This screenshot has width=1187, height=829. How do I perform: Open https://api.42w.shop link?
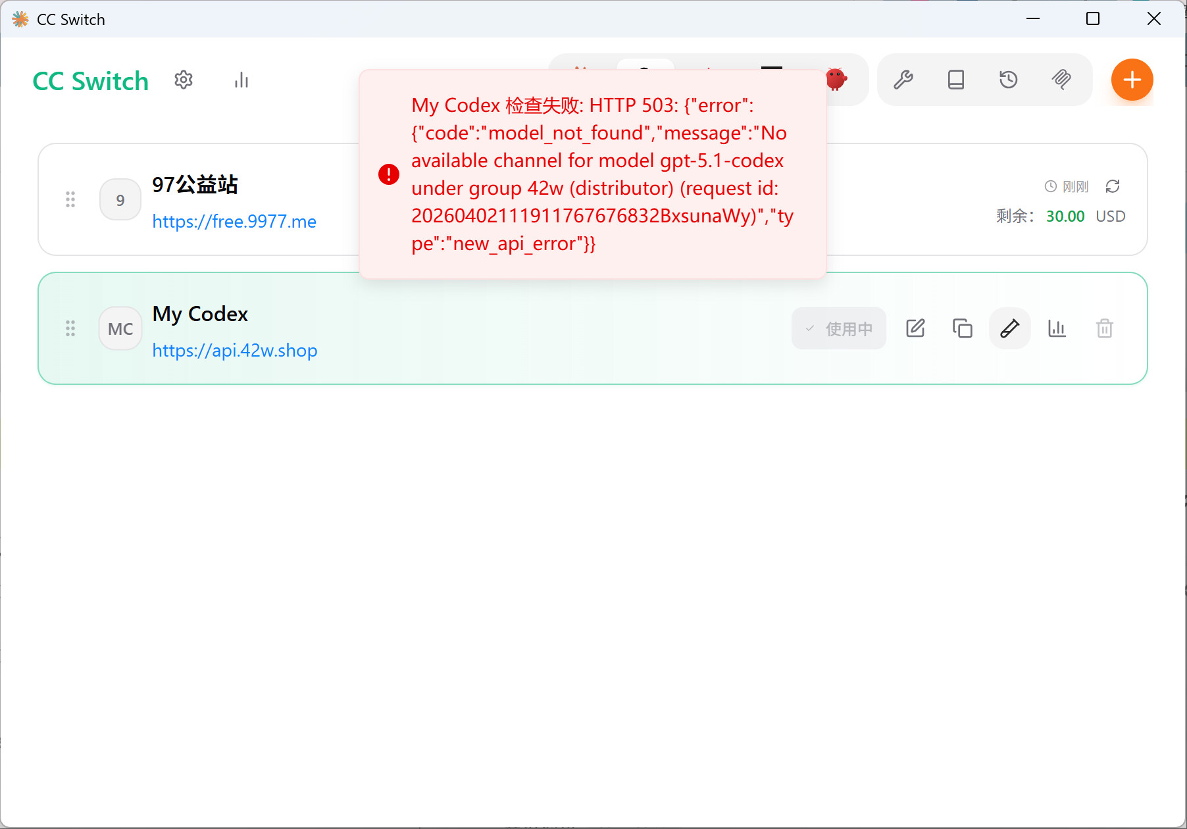point(235,351)
